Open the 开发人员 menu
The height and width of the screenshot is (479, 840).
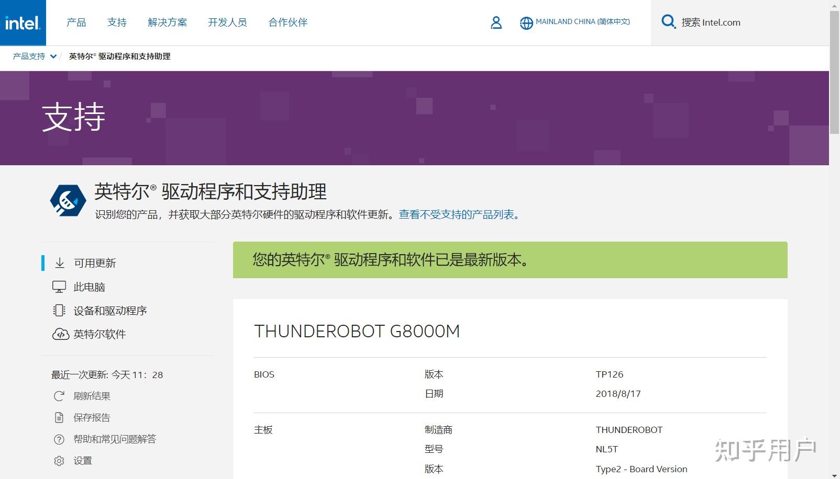tap(228, 22)
